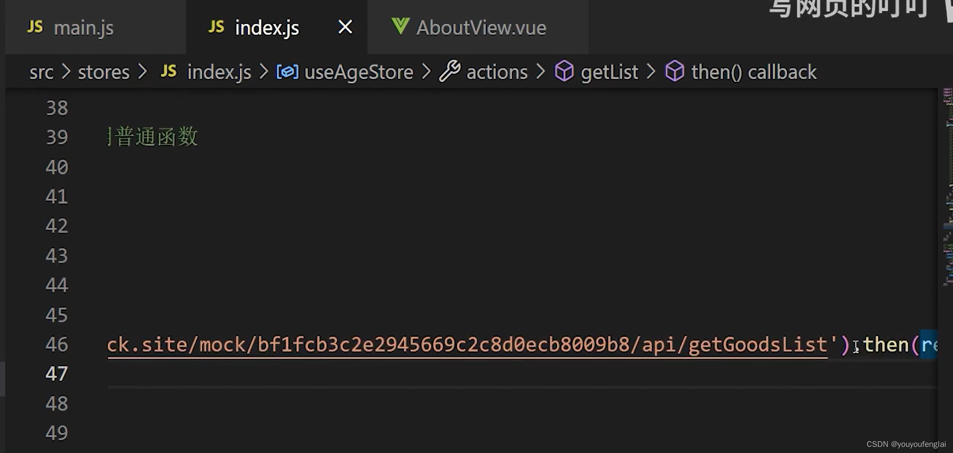Open the getList breadcrumb item
This screenshot has width=953, height=453.
tap(609, 72)
